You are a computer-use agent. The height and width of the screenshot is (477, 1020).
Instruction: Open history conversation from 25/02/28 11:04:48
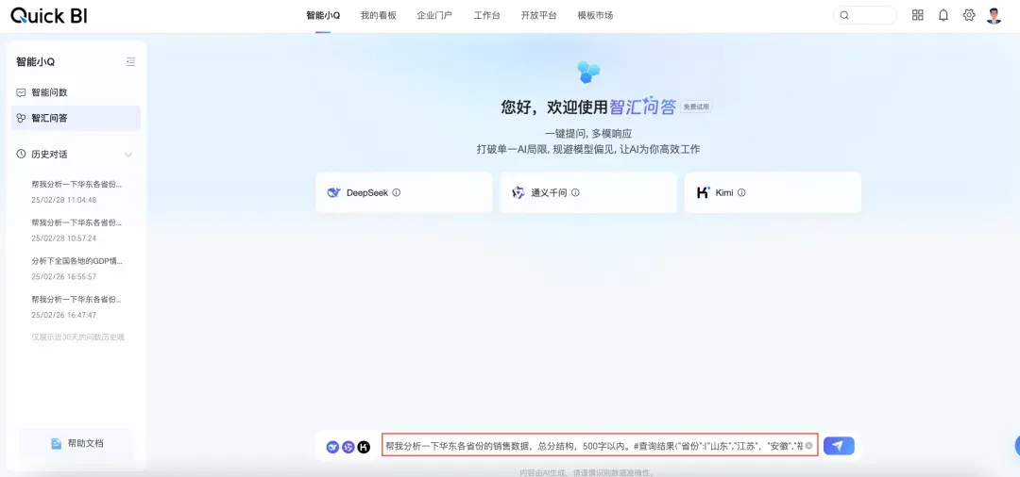coord(76,192)
